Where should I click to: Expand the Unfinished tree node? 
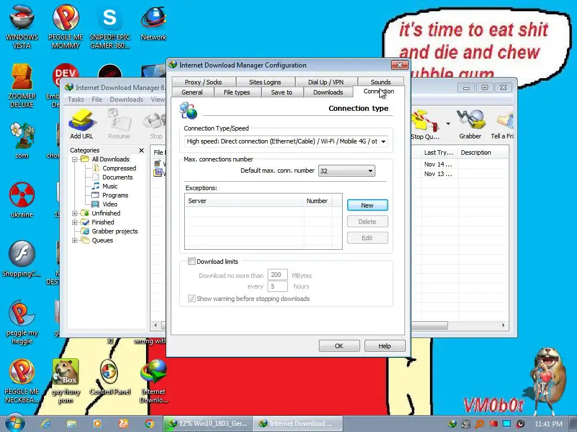click(x=75, y=213)
